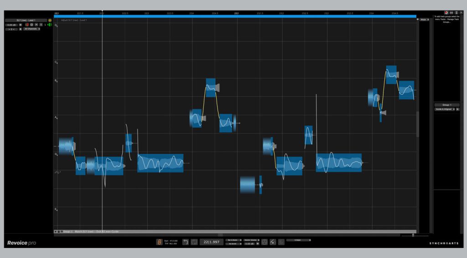
Task: Edit the track pan value field
Action: (11, 29)
